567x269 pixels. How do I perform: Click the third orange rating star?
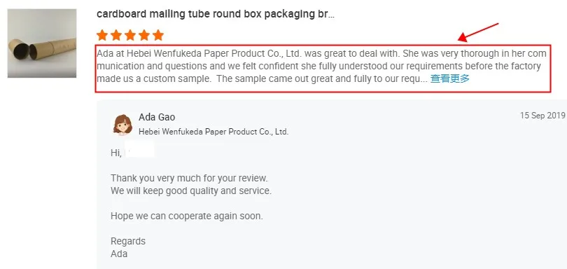point(130,35)
